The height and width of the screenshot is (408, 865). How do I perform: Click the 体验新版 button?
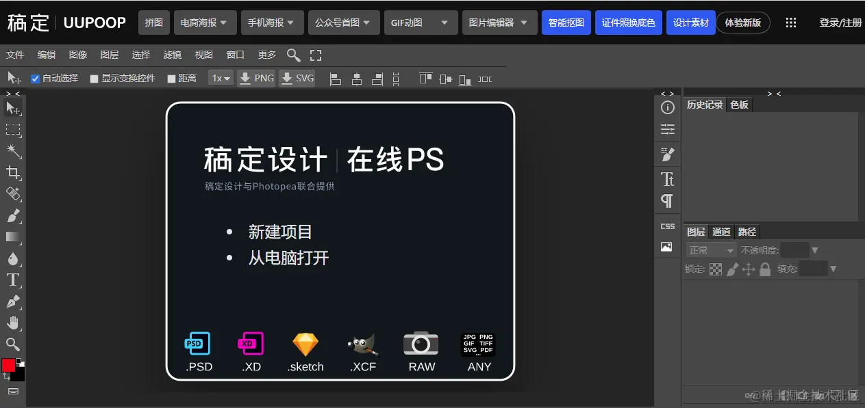click(x=743, y=23)
